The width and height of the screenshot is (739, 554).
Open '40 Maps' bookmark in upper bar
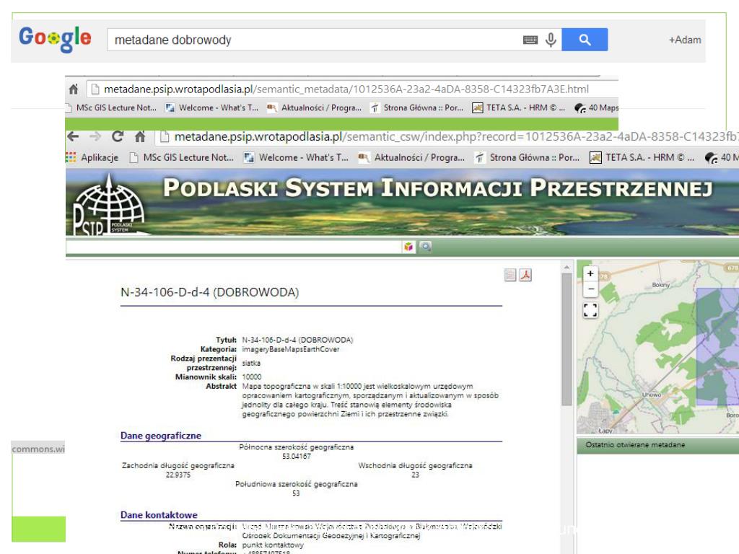tap(596, 108)
